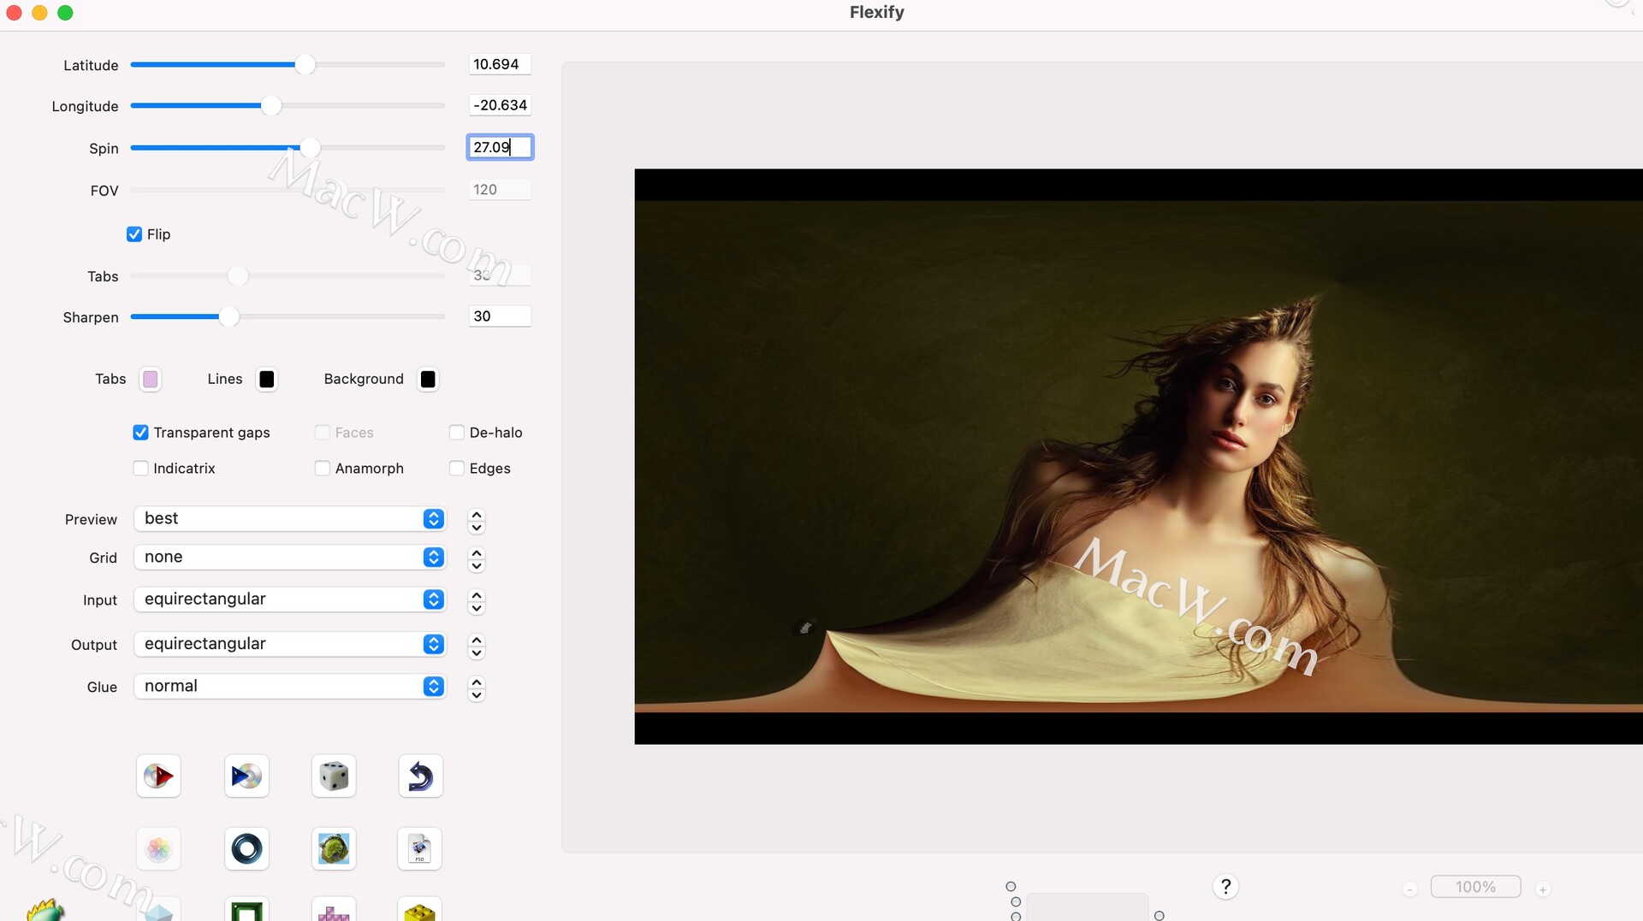Click the load preset red arrow disc icon

[x=158, y=776]
